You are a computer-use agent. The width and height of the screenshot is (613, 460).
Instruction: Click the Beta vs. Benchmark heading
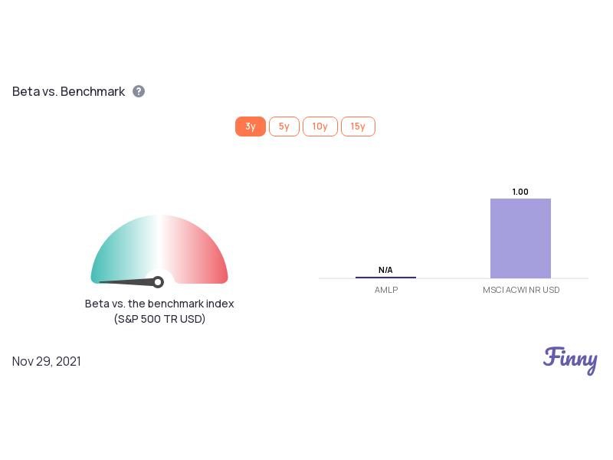click(68, 91)
